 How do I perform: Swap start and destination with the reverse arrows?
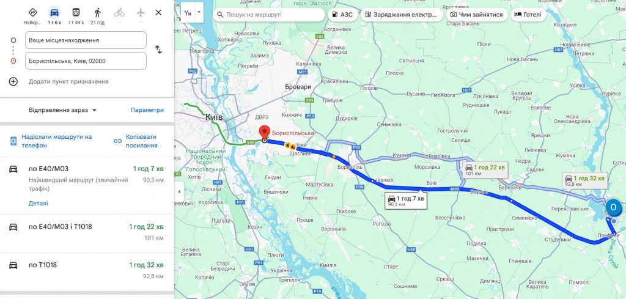tap(158, 50)
